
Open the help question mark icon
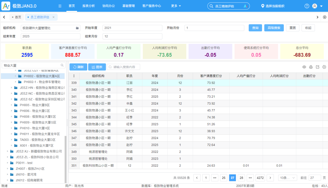click(x=307, y=6)
